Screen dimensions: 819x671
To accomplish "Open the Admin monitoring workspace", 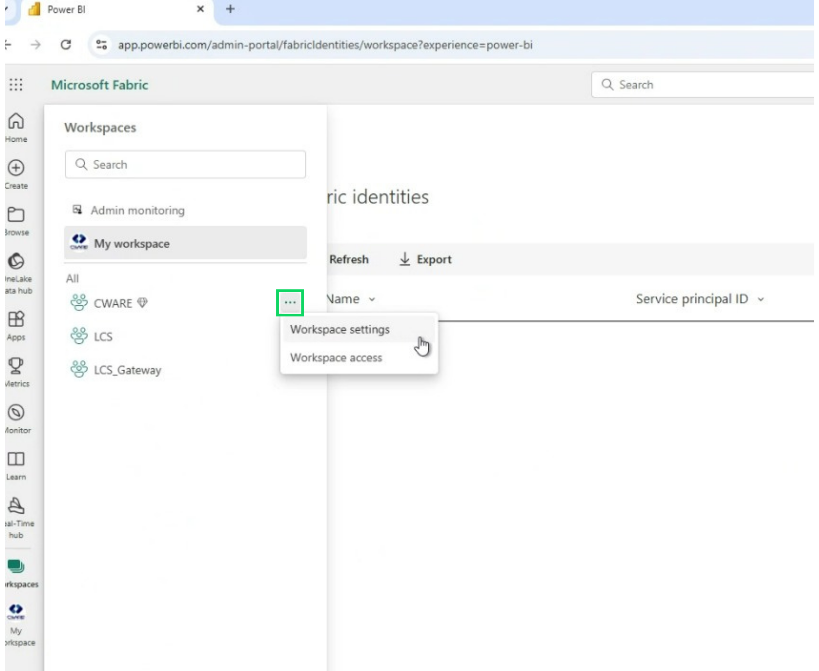I will coord(138,211).
